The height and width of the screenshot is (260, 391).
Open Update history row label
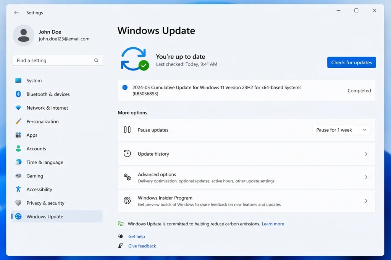pos(153,154)
